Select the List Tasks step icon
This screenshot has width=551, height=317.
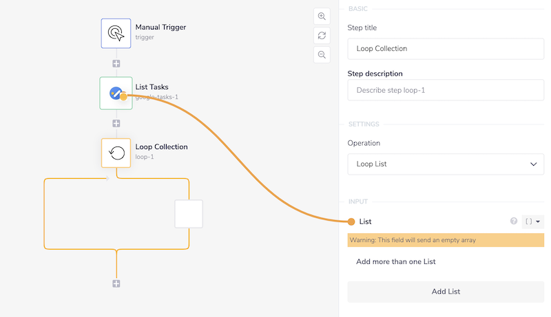point(115,92)
